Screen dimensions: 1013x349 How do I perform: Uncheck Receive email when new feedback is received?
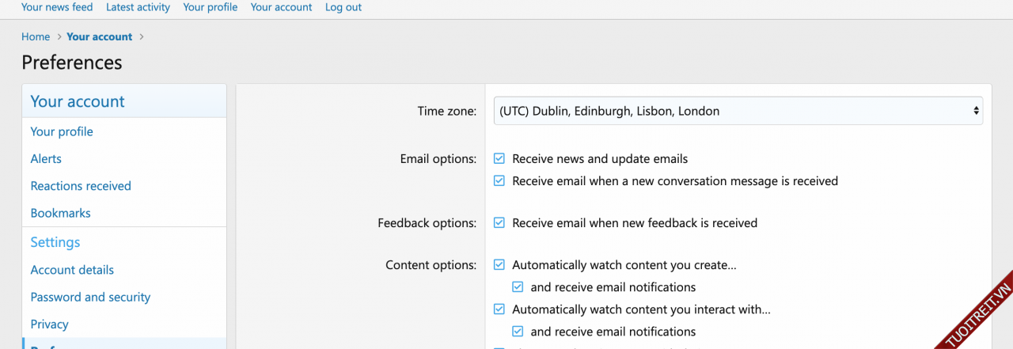[x=499, y=223]
